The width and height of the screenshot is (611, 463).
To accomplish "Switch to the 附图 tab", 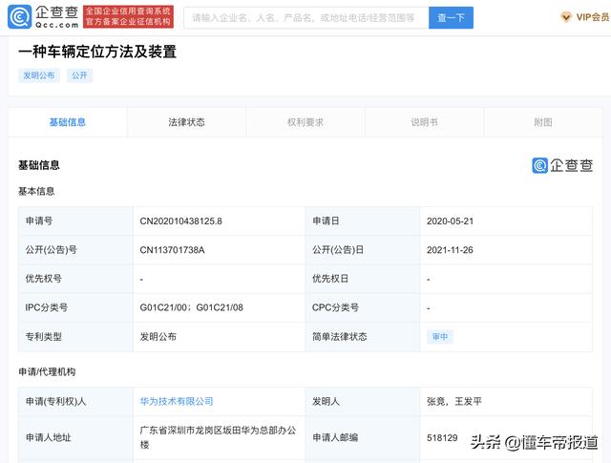I will [x=543, y=122].
